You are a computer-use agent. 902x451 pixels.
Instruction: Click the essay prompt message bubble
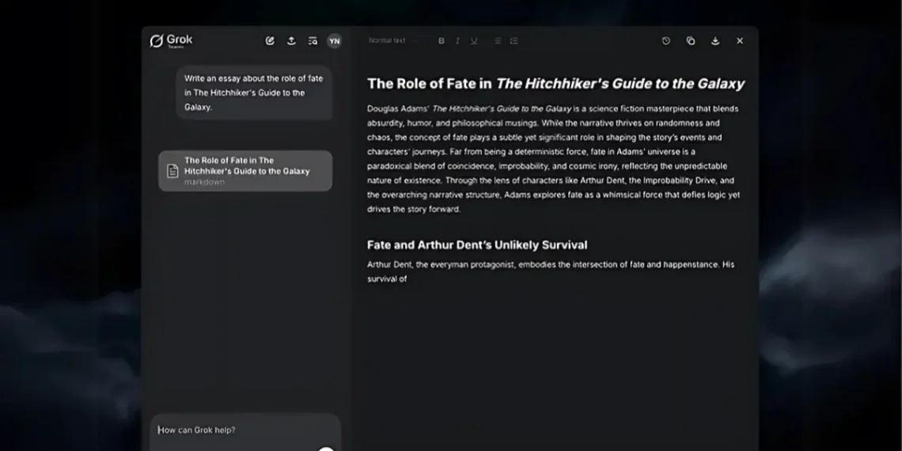coord(253,93)
